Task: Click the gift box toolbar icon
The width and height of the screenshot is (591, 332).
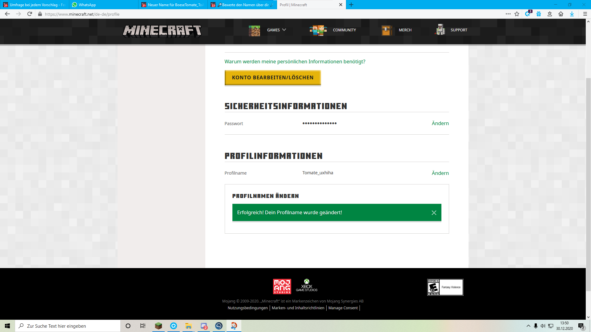Action: coord(539,14)
